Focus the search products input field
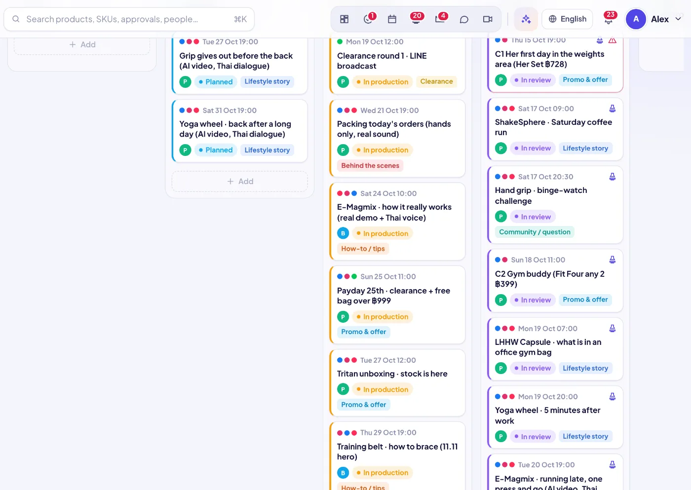 click(x=129, y=19)
